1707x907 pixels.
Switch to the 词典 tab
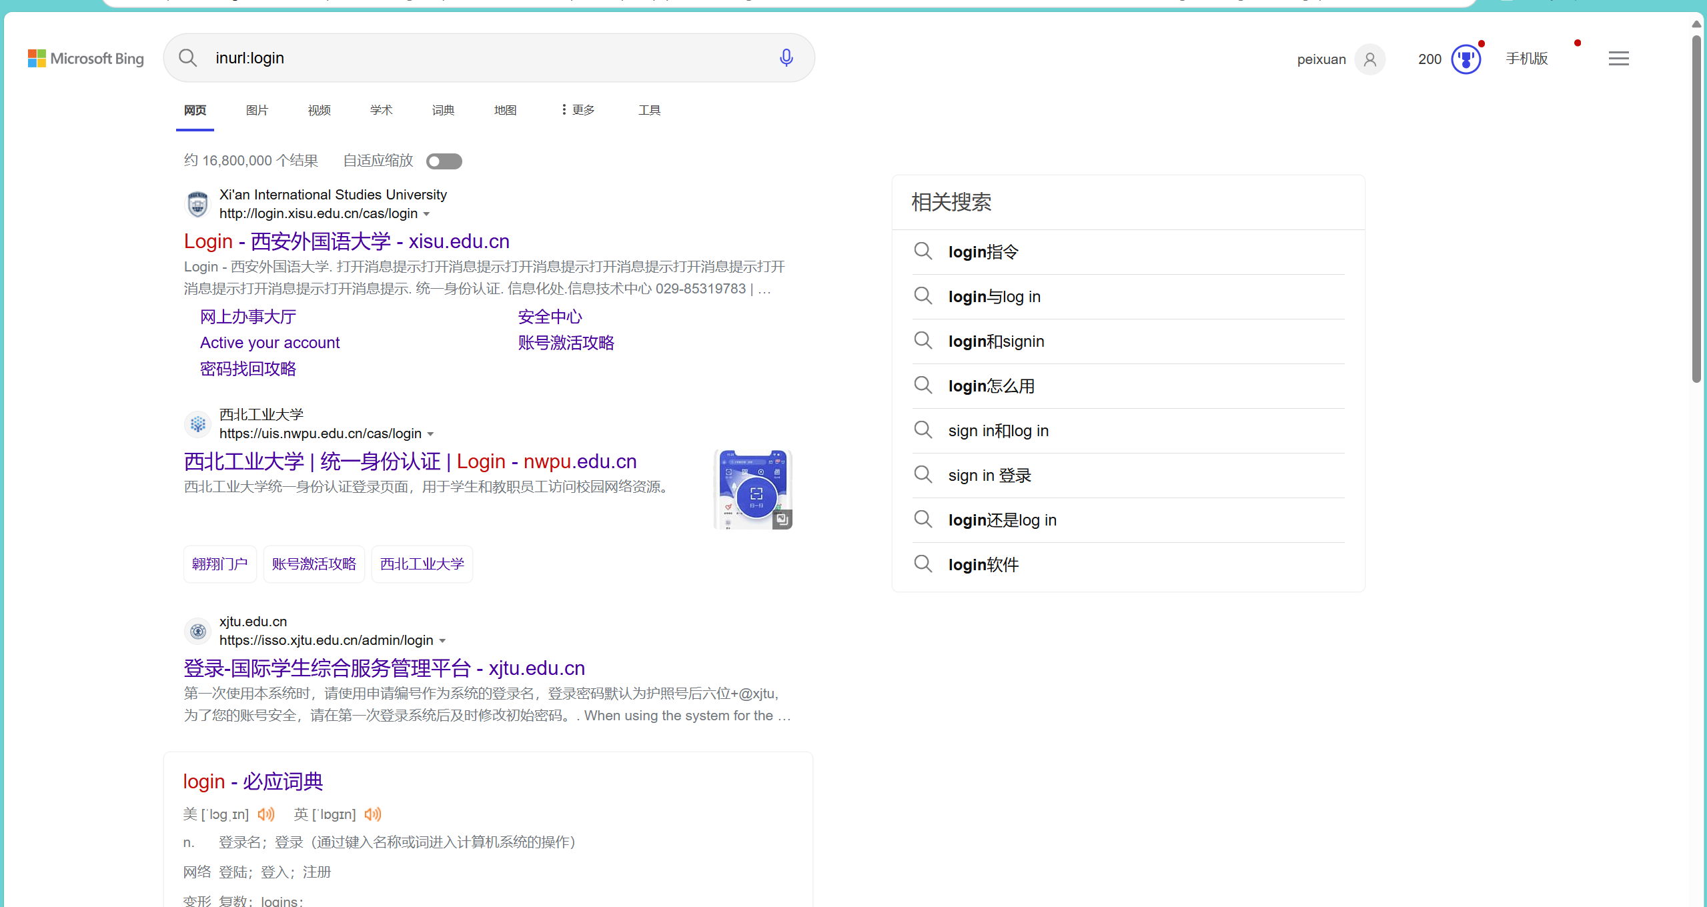(443, 110)
